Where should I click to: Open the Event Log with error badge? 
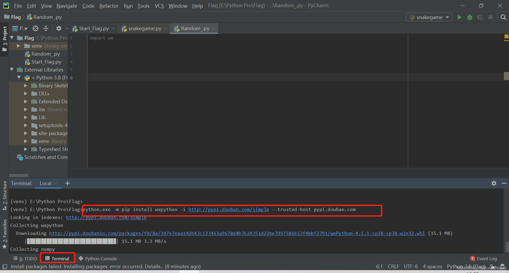[484, 259]
